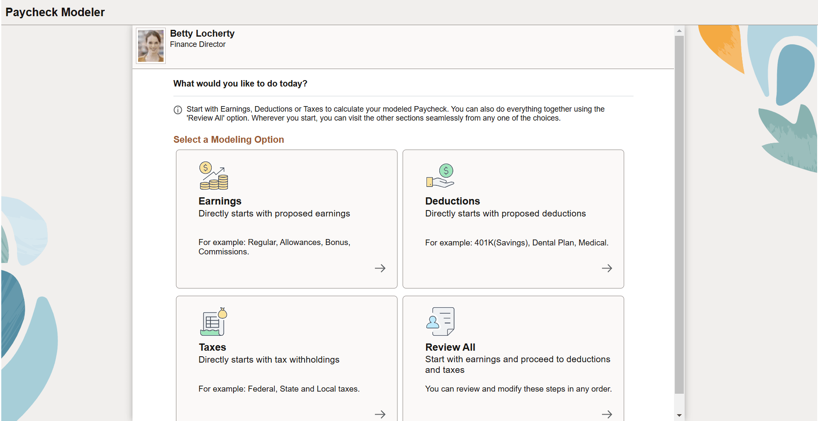
Task: Click the Paycheck Modeler page title
Action: (x=55, y=12)
